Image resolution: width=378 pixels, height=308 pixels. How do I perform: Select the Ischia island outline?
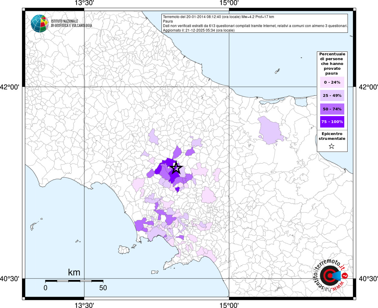point(124,249)
